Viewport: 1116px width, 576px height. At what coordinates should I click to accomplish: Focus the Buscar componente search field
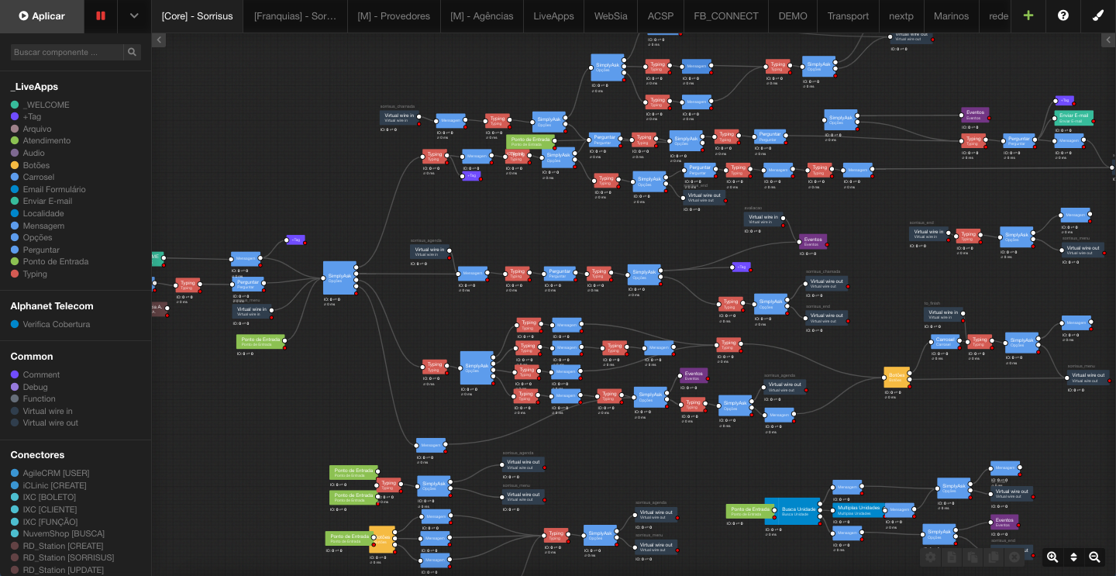67,52
